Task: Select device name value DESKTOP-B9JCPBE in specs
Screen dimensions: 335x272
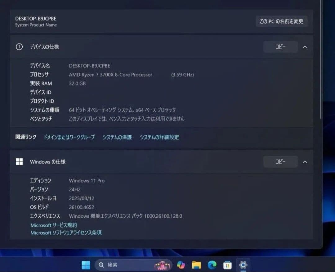Action: pos(90,66)
